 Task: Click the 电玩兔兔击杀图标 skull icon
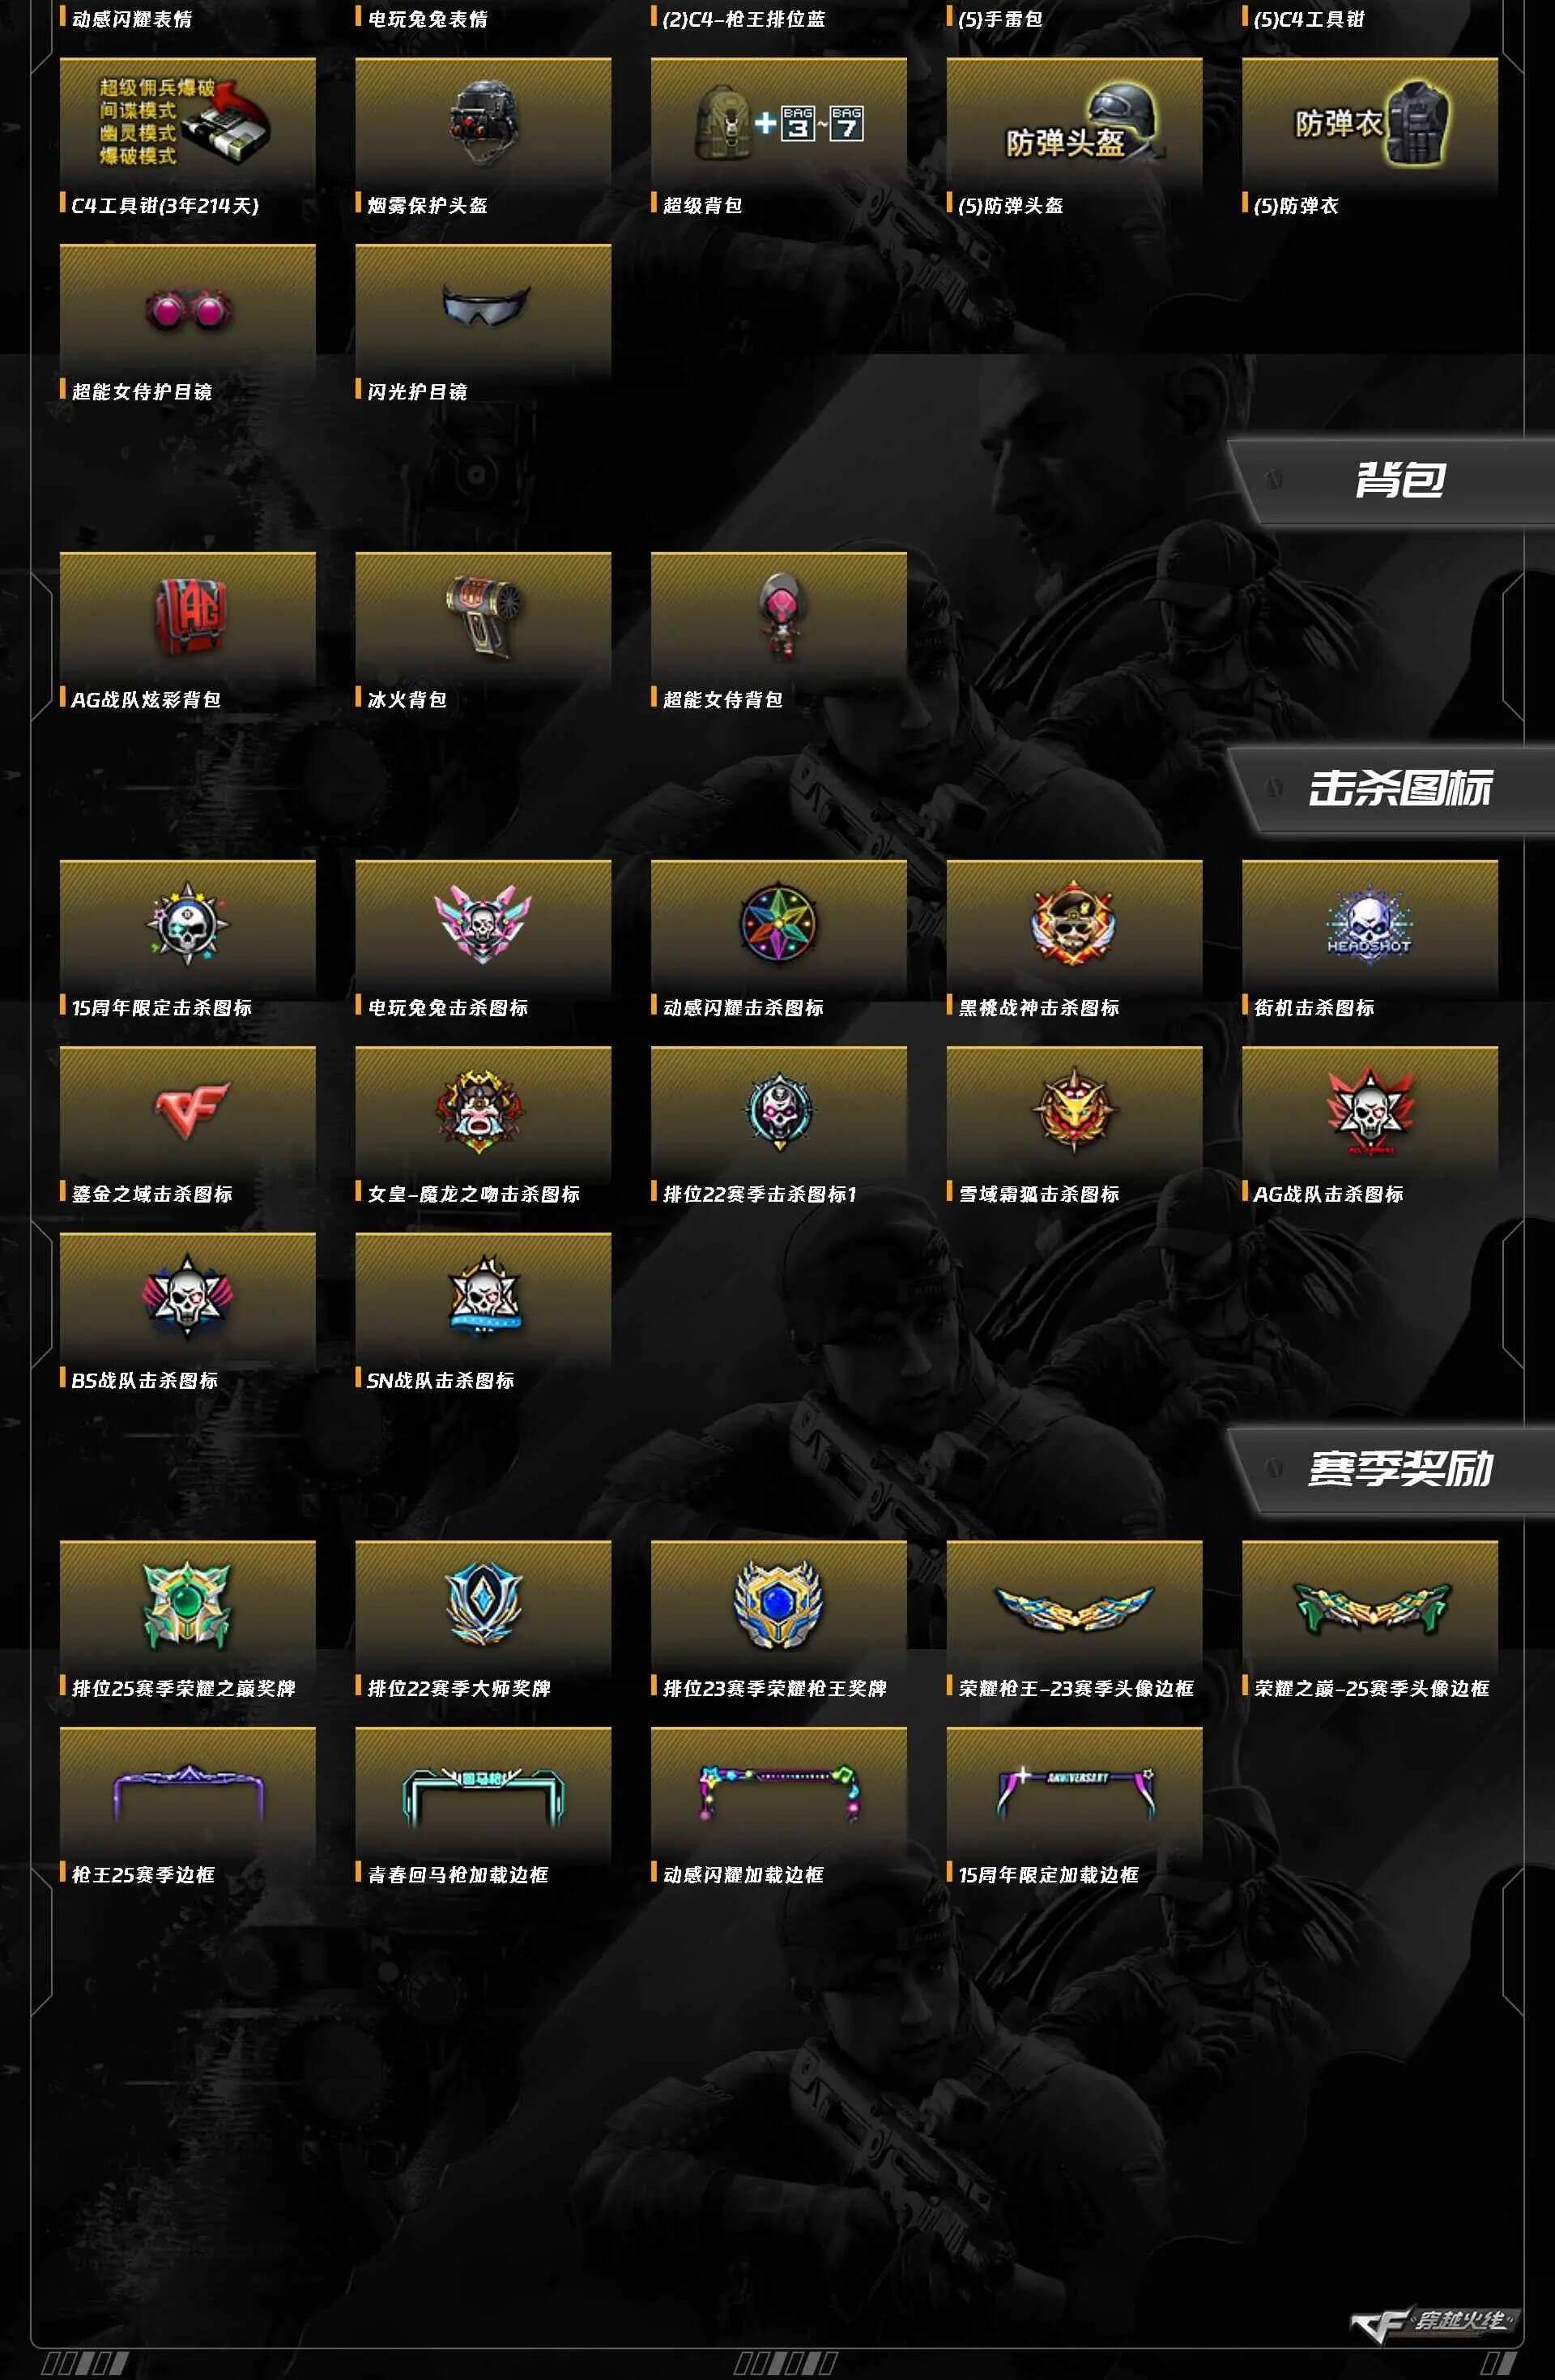484,925
